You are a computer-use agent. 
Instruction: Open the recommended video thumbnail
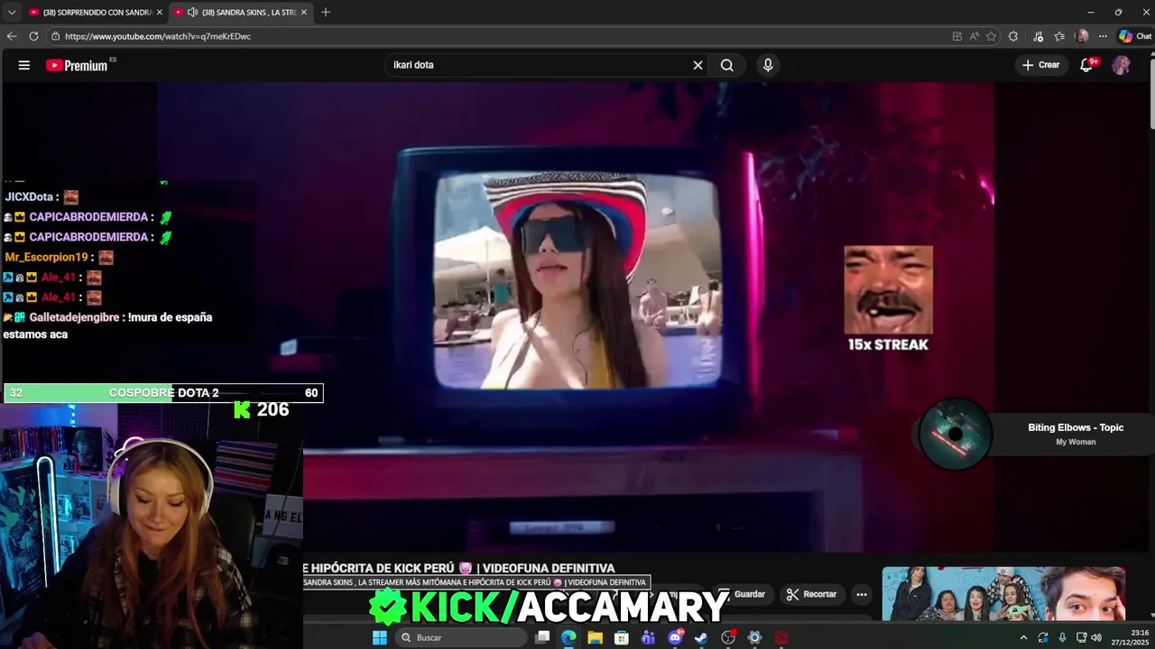pyautogui.click(x=1003, y=594)
